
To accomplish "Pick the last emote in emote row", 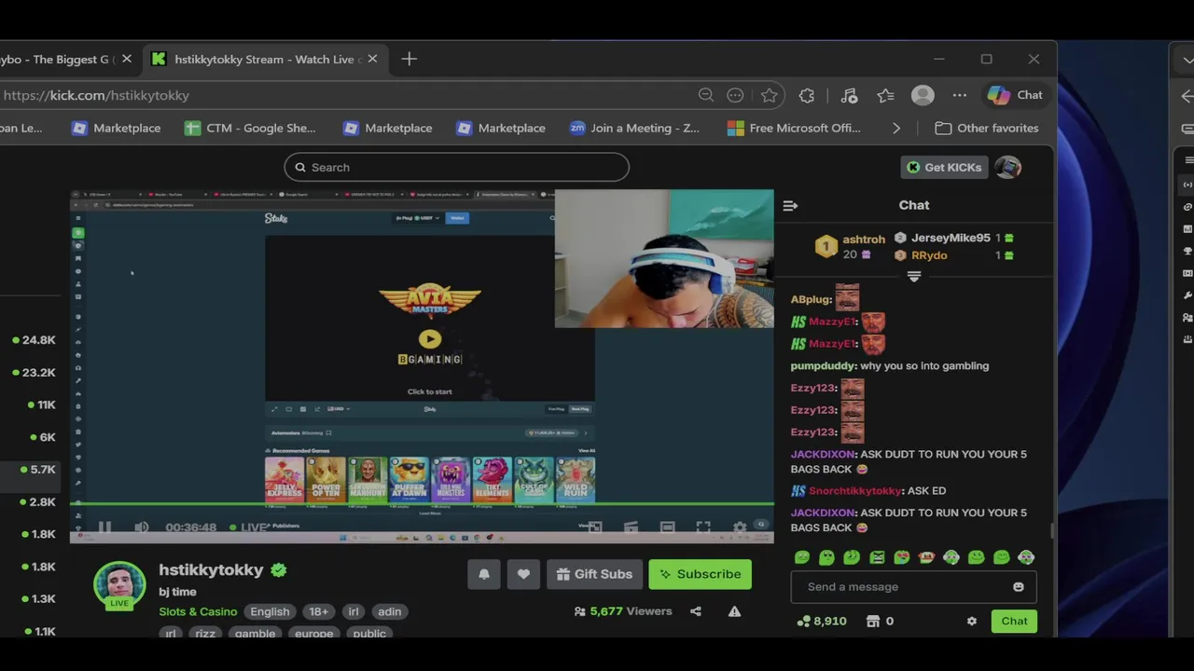I will (1026, 557).
